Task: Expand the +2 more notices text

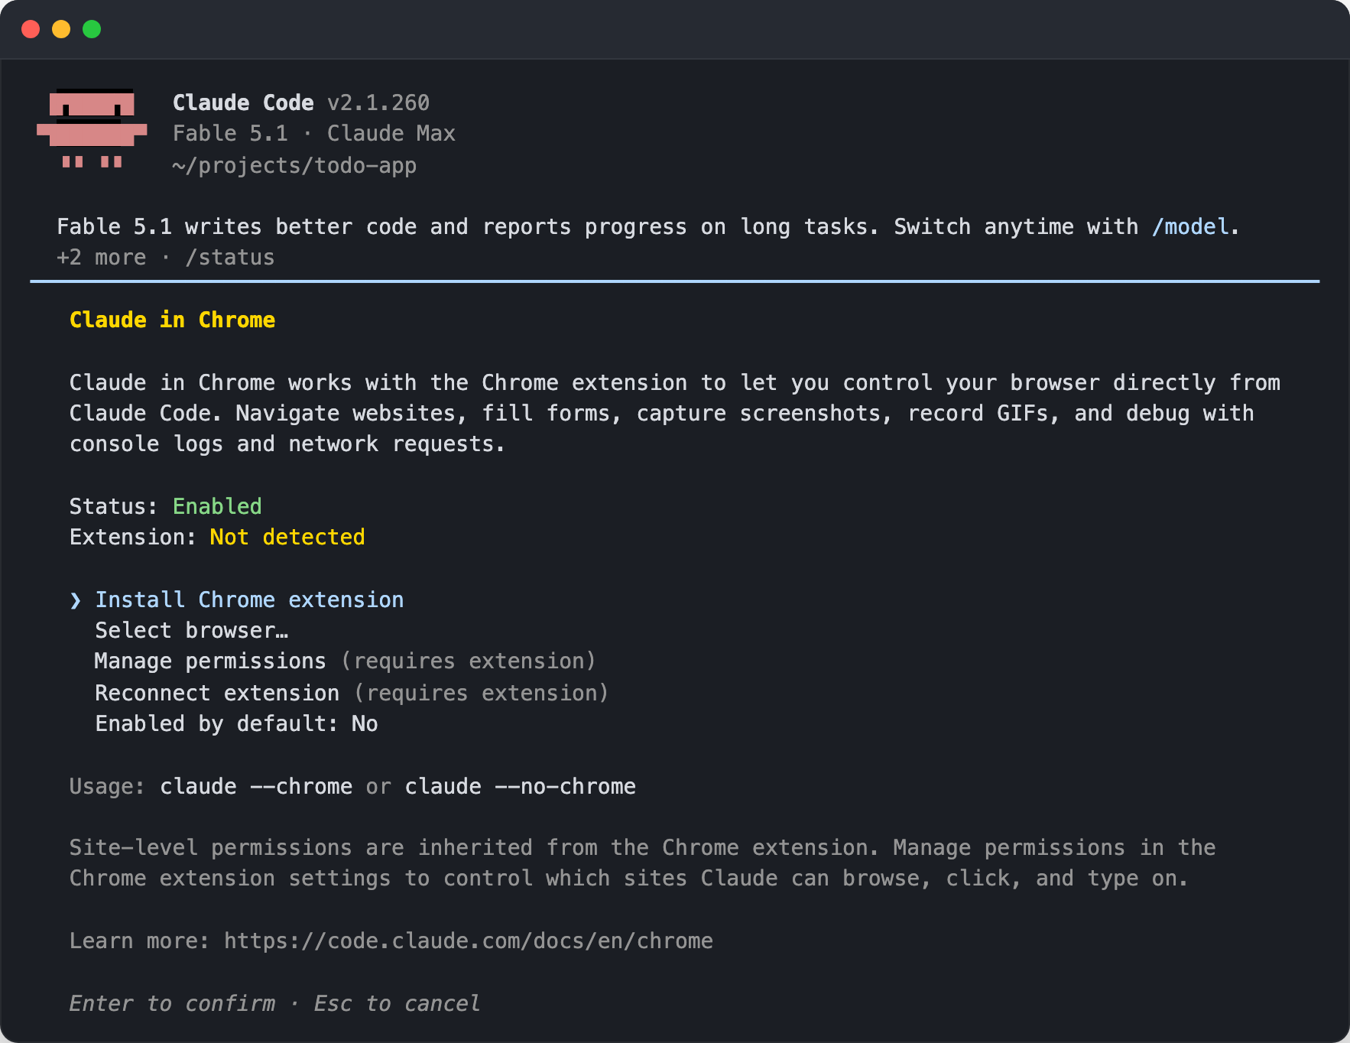Action: tap(101, 258)
